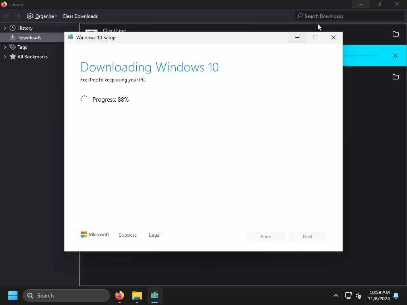Select Downloads in the Library sidebar

[29, 38]
